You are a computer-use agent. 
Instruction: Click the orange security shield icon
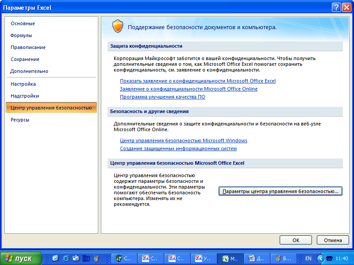[118, 26]
